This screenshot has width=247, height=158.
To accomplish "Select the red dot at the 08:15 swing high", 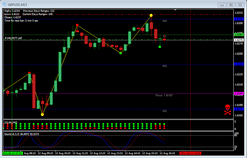I will (29, 73).
